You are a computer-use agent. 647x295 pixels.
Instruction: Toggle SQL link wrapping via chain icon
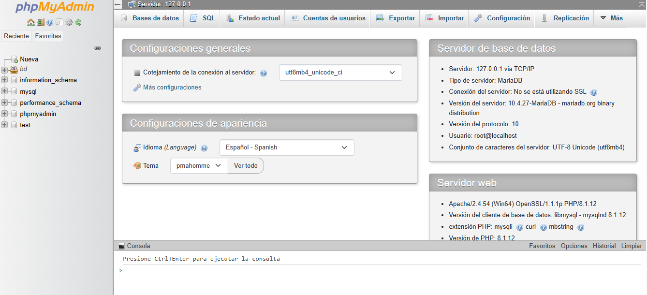click(x=98, y=48)
